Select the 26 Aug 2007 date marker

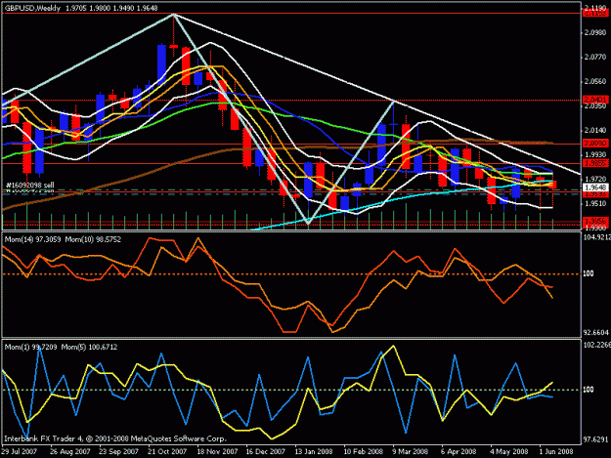[x=69, y=452]
